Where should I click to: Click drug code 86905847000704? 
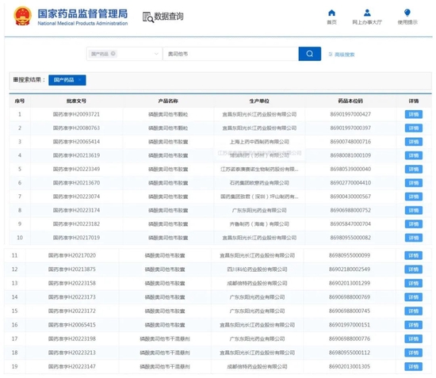350,224
